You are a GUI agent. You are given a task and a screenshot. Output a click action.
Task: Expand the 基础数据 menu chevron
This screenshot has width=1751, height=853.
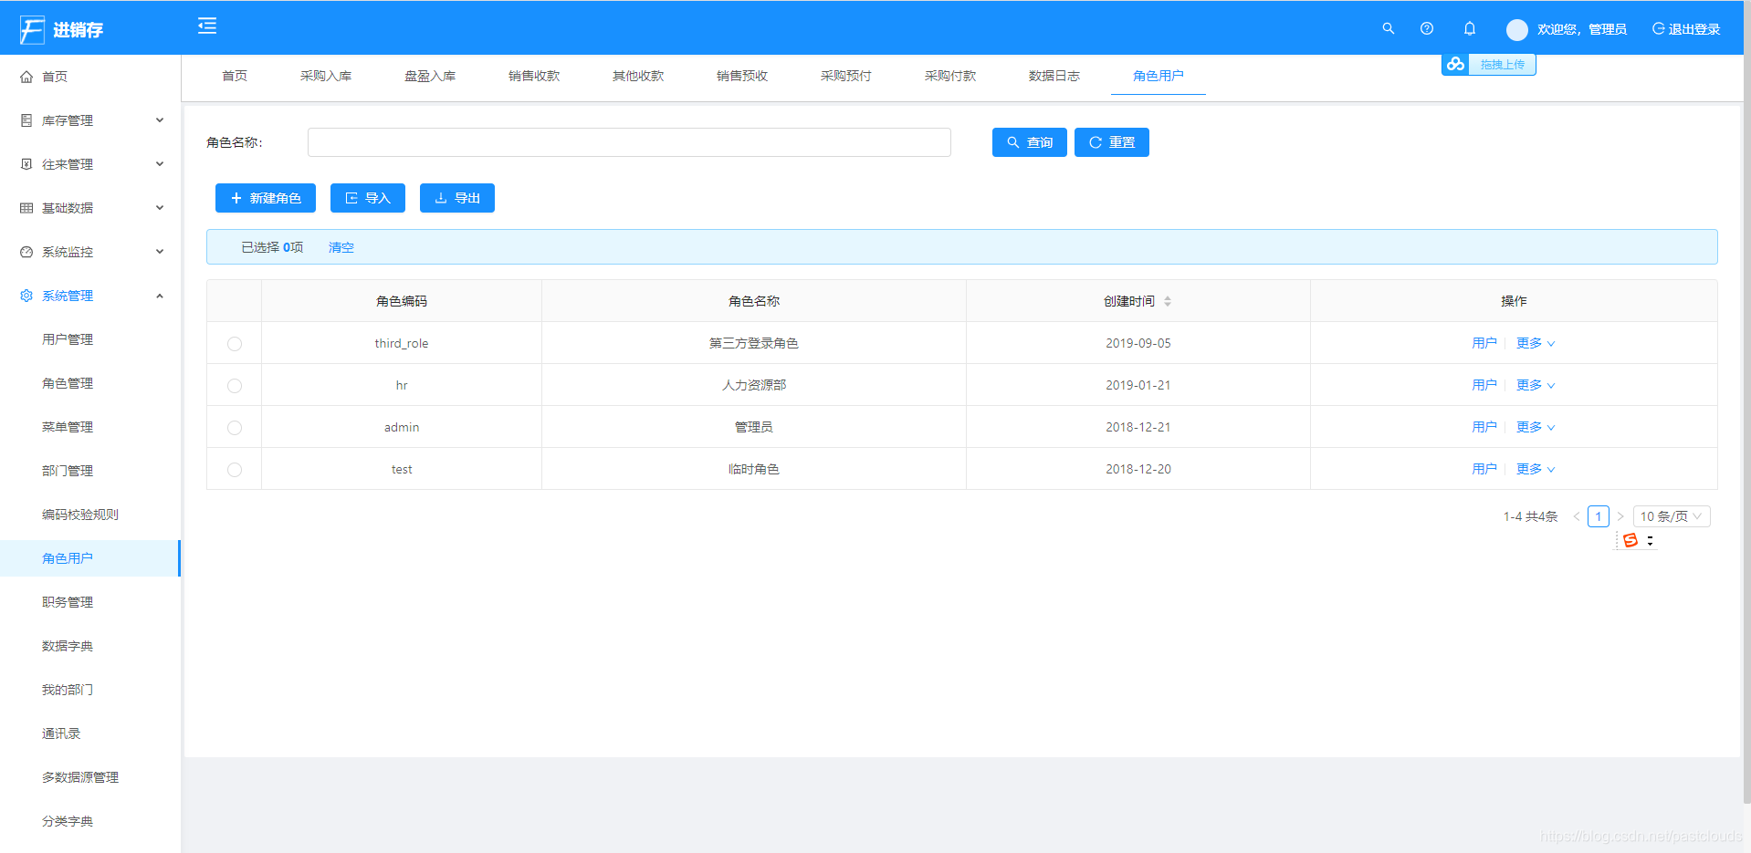(160, 208)
